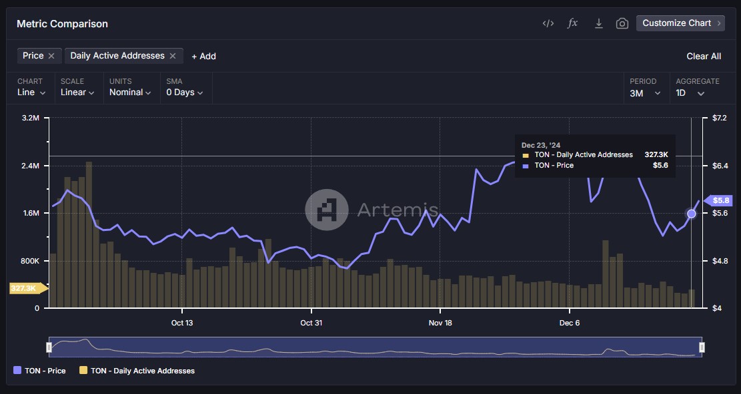The width and height of the screenshot is (741, 394).
Task: Click the tooltip date Dec 23, '24
Action: point(541,145)
